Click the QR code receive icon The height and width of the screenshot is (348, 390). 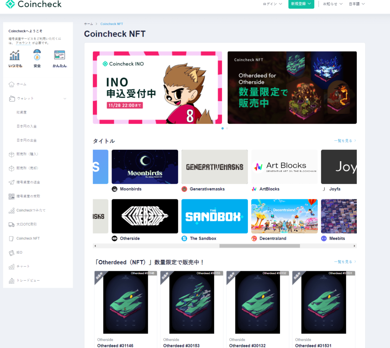coord(11,196)
